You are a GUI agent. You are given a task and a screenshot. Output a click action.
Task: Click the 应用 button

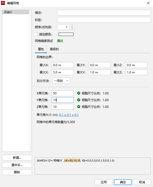pyautogui.click(x=104, y=182)
